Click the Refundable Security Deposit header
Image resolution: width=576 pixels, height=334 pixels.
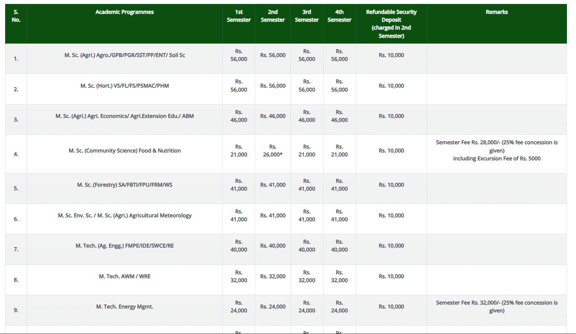click(391, 24)
